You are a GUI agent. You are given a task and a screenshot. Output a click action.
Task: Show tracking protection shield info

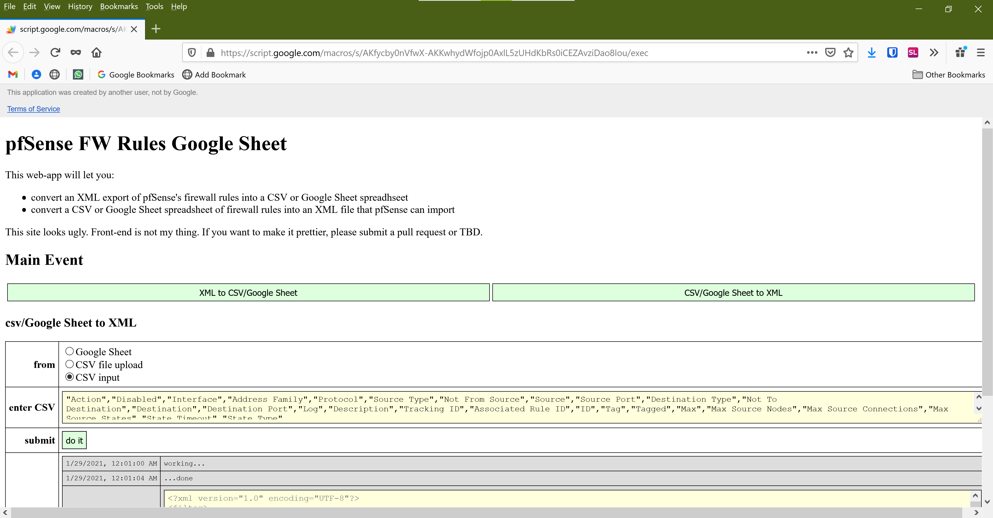click(192, 53)
